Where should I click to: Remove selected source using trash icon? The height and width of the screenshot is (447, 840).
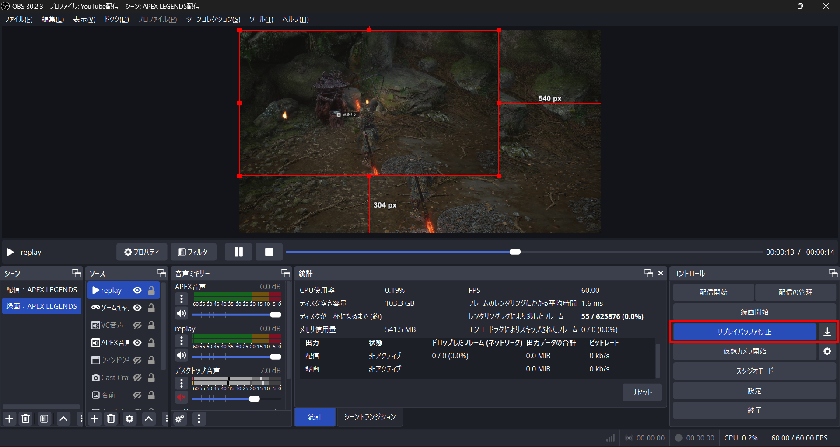point(111,419)
